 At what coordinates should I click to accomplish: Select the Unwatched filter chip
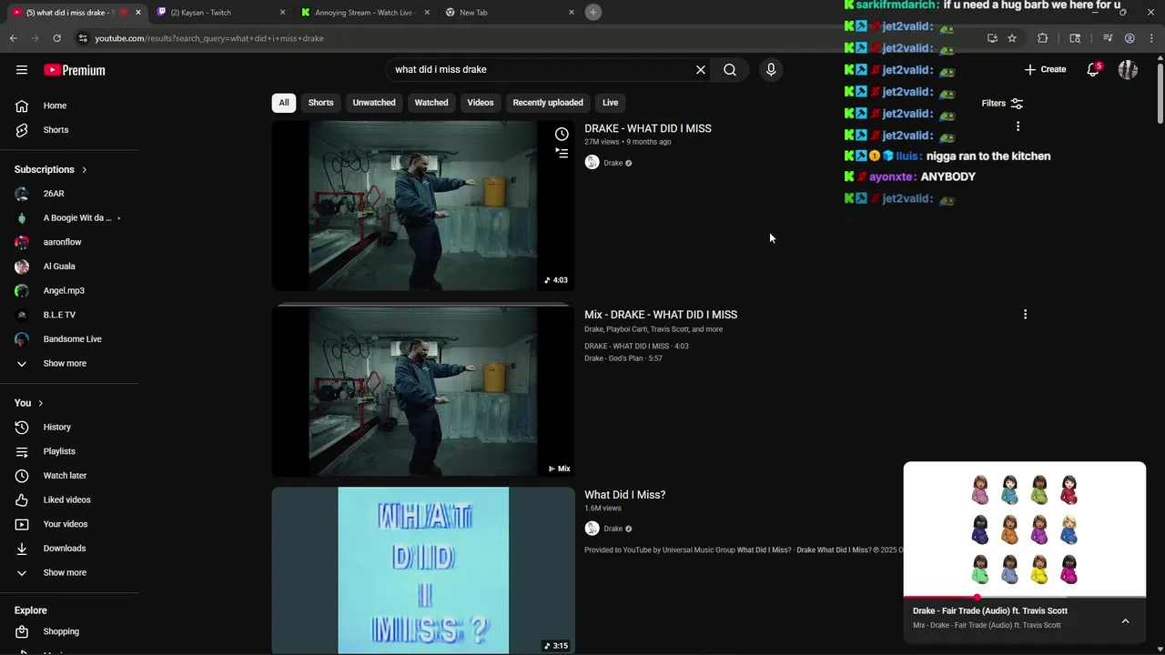point(374,103)
